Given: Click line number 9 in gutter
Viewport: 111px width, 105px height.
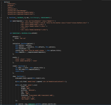Looking at the screenshot, I should (x=1, y=16).
